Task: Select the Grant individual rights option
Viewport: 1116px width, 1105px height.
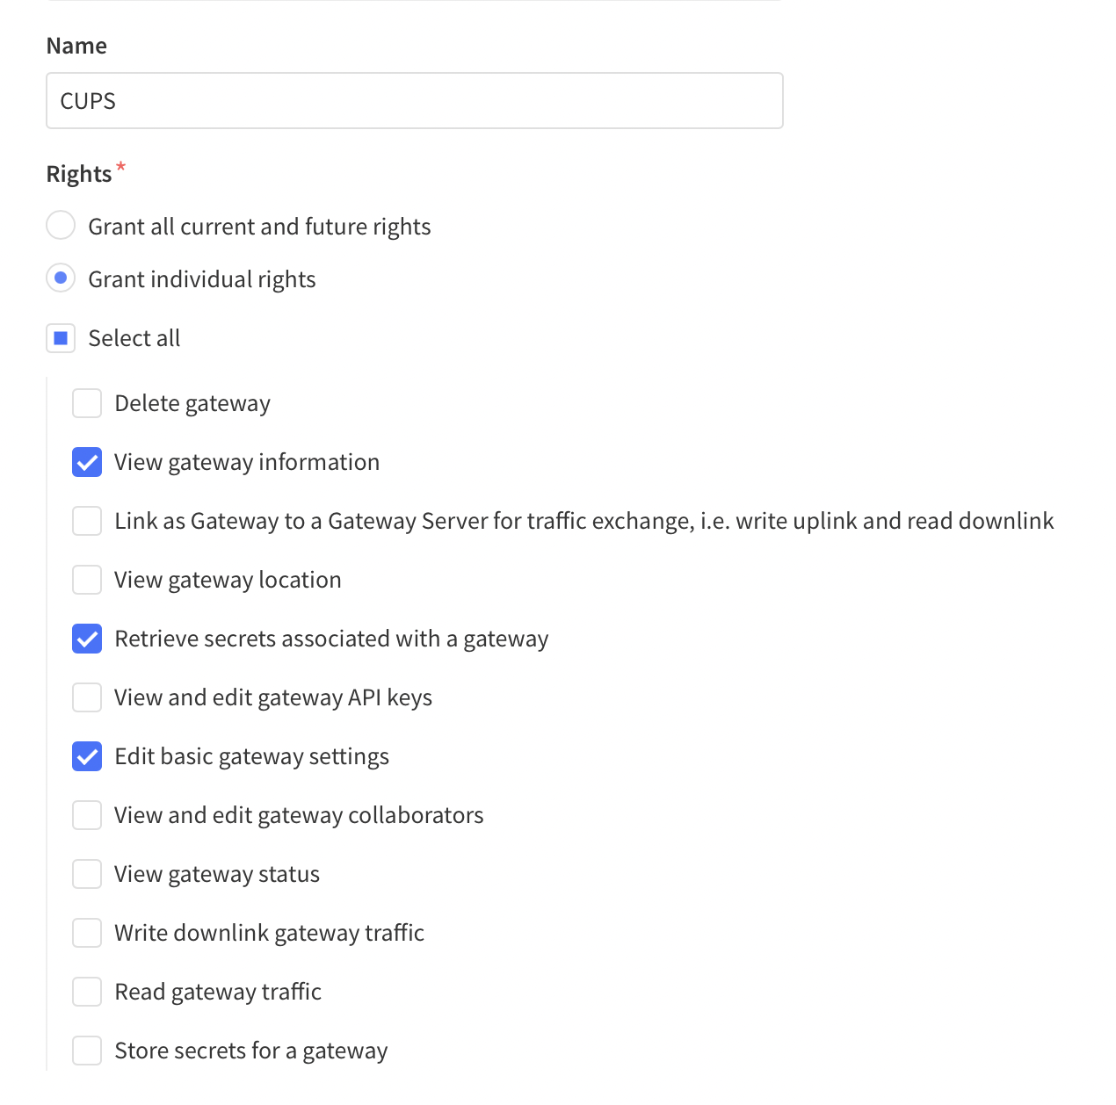Action: (x=60, y=278)
